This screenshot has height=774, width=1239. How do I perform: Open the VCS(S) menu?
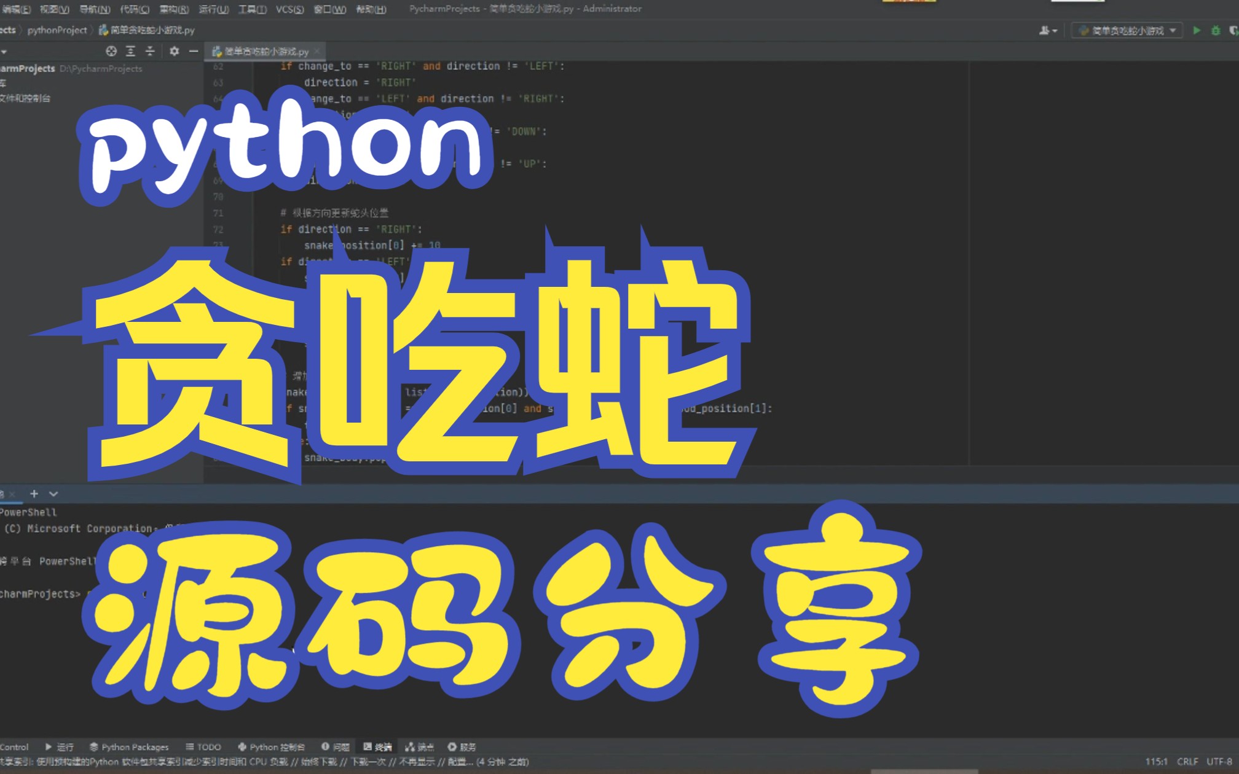coord(289,9)
